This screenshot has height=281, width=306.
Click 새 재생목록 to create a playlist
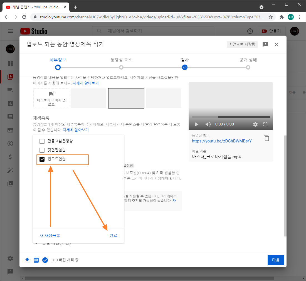tap(50, 236)
